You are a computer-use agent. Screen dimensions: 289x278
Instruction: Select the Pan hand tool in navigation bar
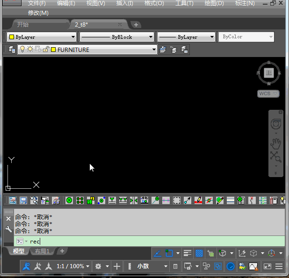point(275,144)
